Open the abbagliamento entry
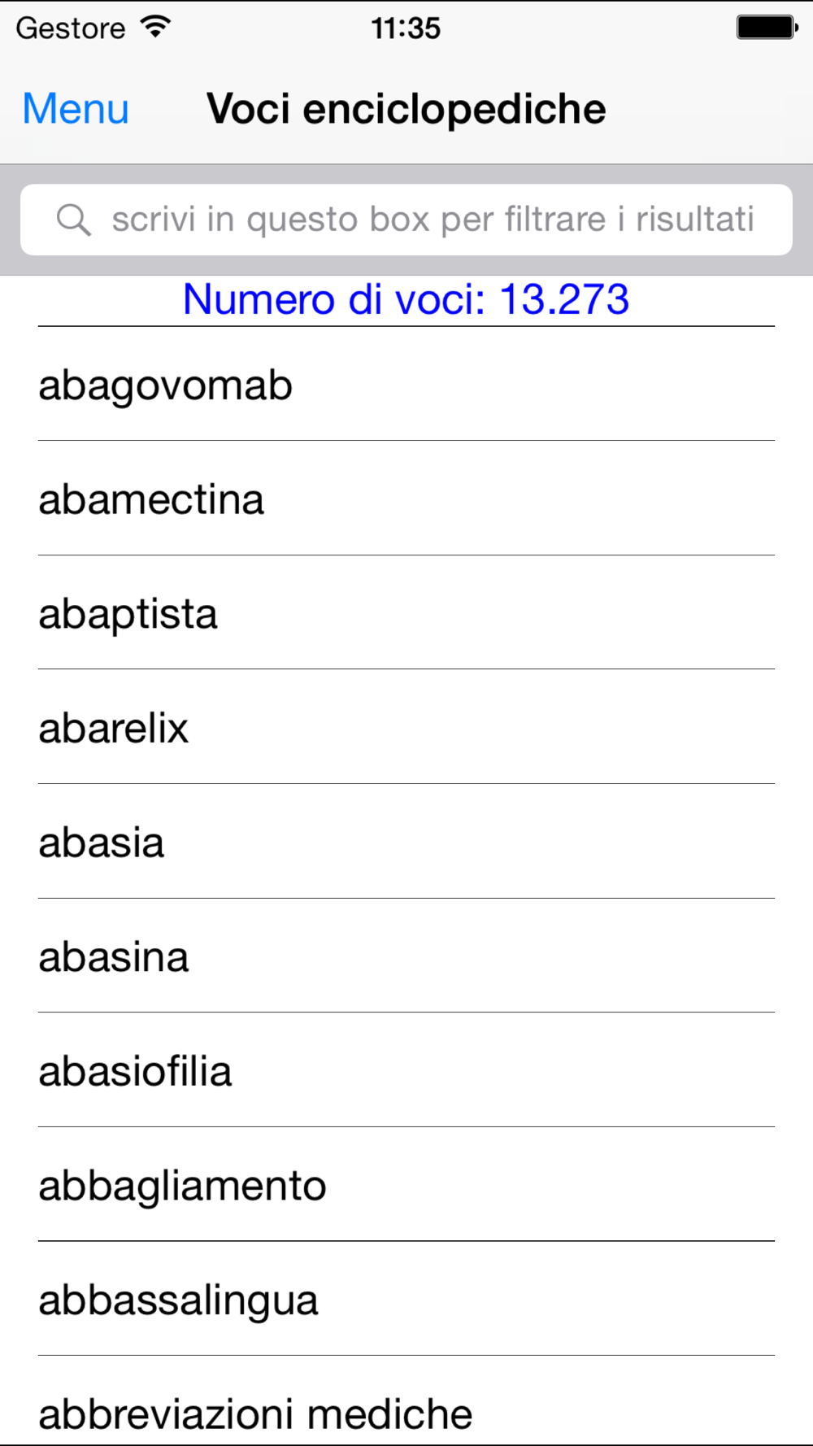Image resolution: width=813 pixels, height=1446 pixels. coord(406,1185)
